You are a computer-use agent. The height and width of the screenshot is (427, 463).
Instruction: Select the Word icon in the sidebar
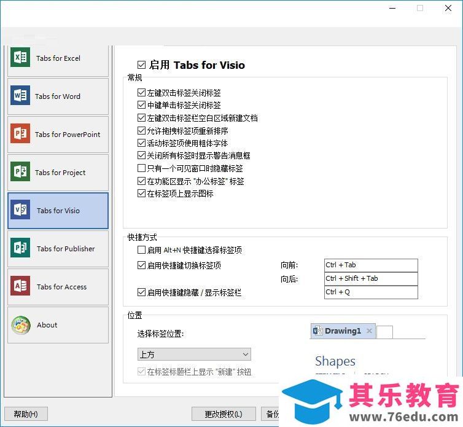coord(20,95)
